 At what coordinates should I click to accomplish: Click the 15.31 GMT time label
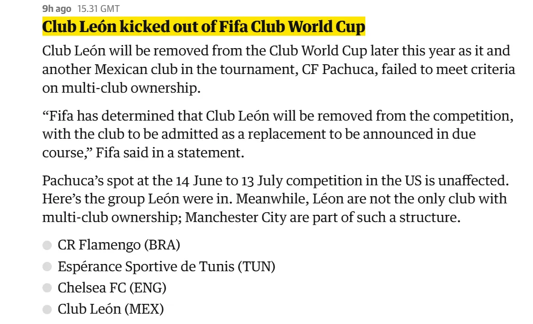(x=98, y=9)
